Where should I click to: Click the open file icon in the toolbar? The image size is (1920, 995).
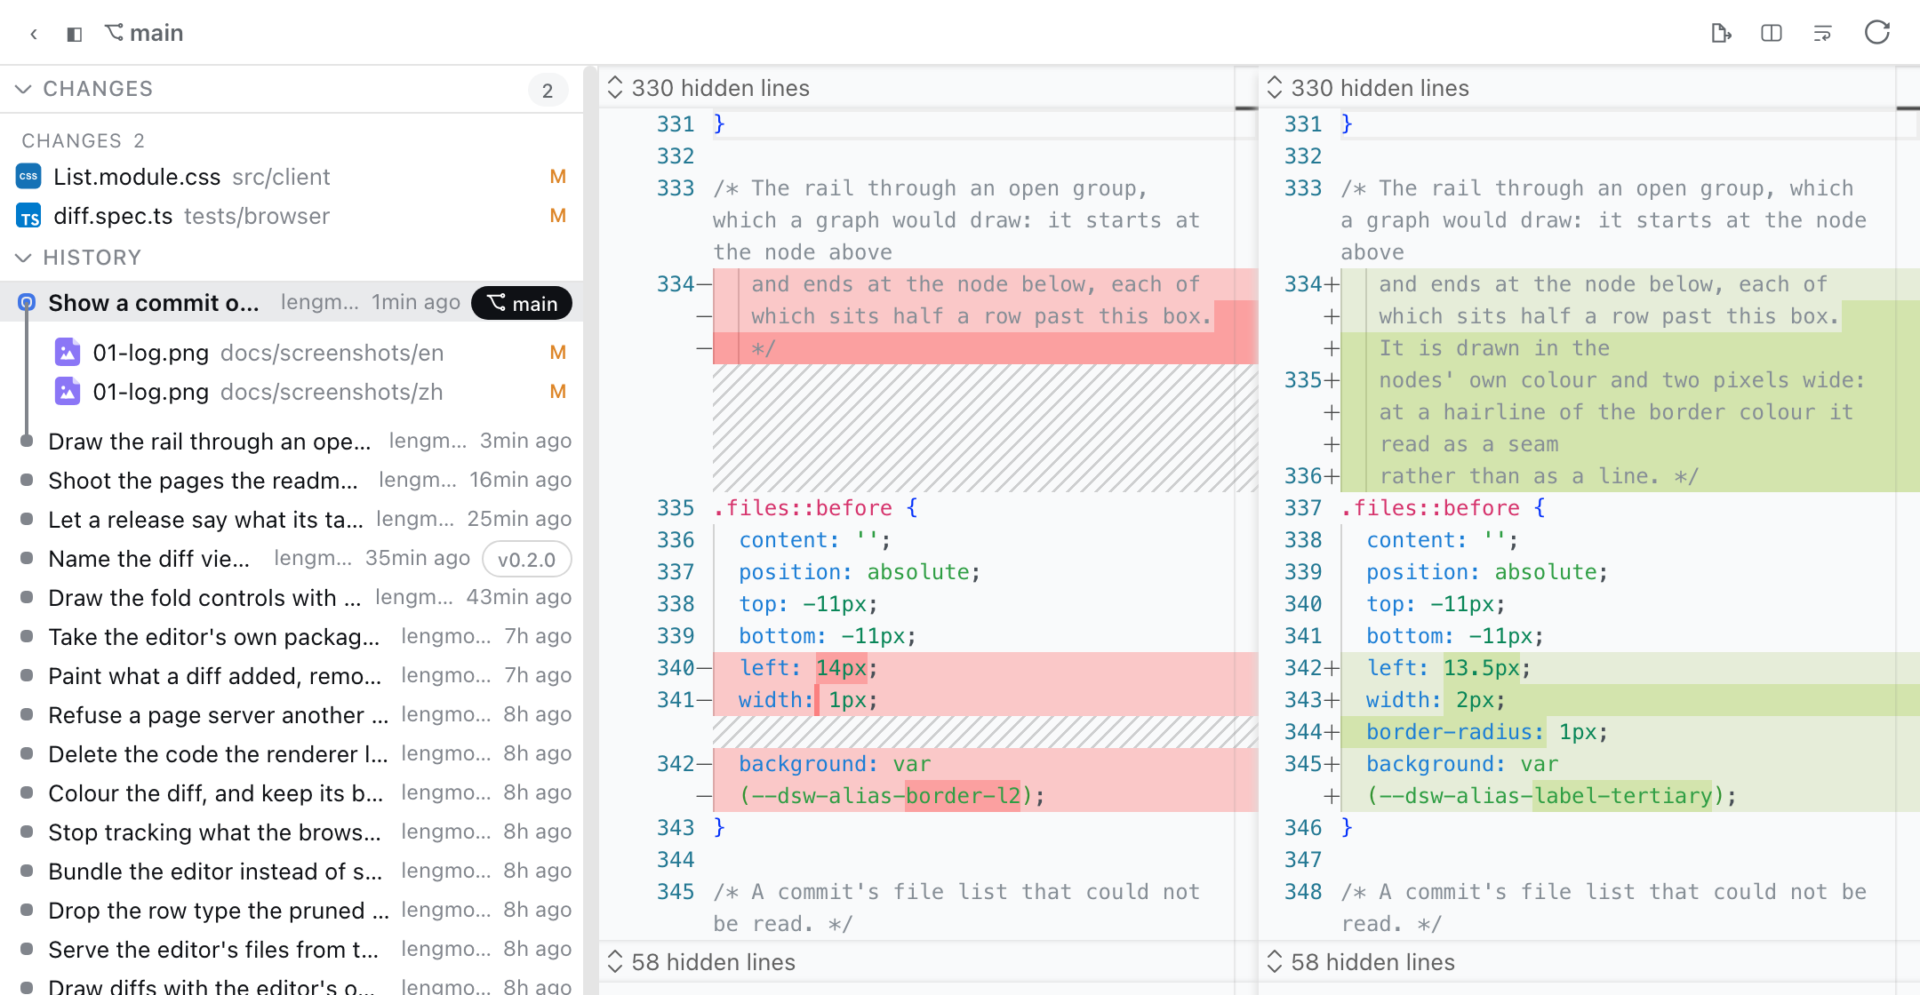point(1721,33)
